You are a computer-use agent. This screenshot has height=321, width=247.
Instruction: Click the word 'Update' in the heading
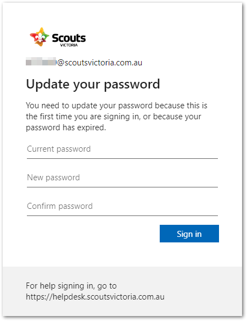(x=48, y=84)
